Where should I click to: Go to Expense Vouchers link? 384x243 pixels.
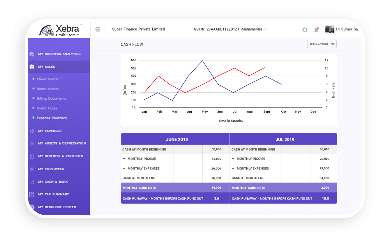52,118
